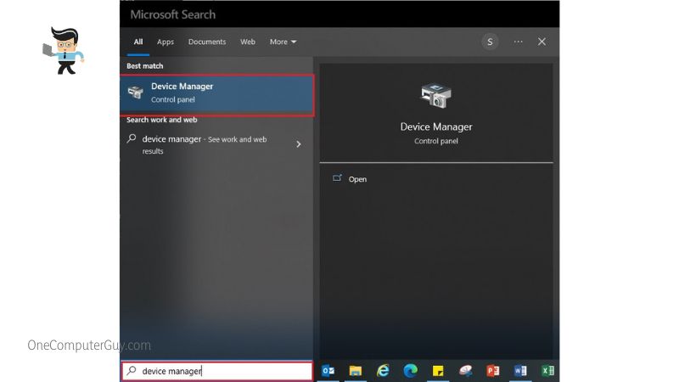Image resolution: width=679 pixels, height=382 pixels.
Task: Switch to the Documents tab
Action: point(207,42)
